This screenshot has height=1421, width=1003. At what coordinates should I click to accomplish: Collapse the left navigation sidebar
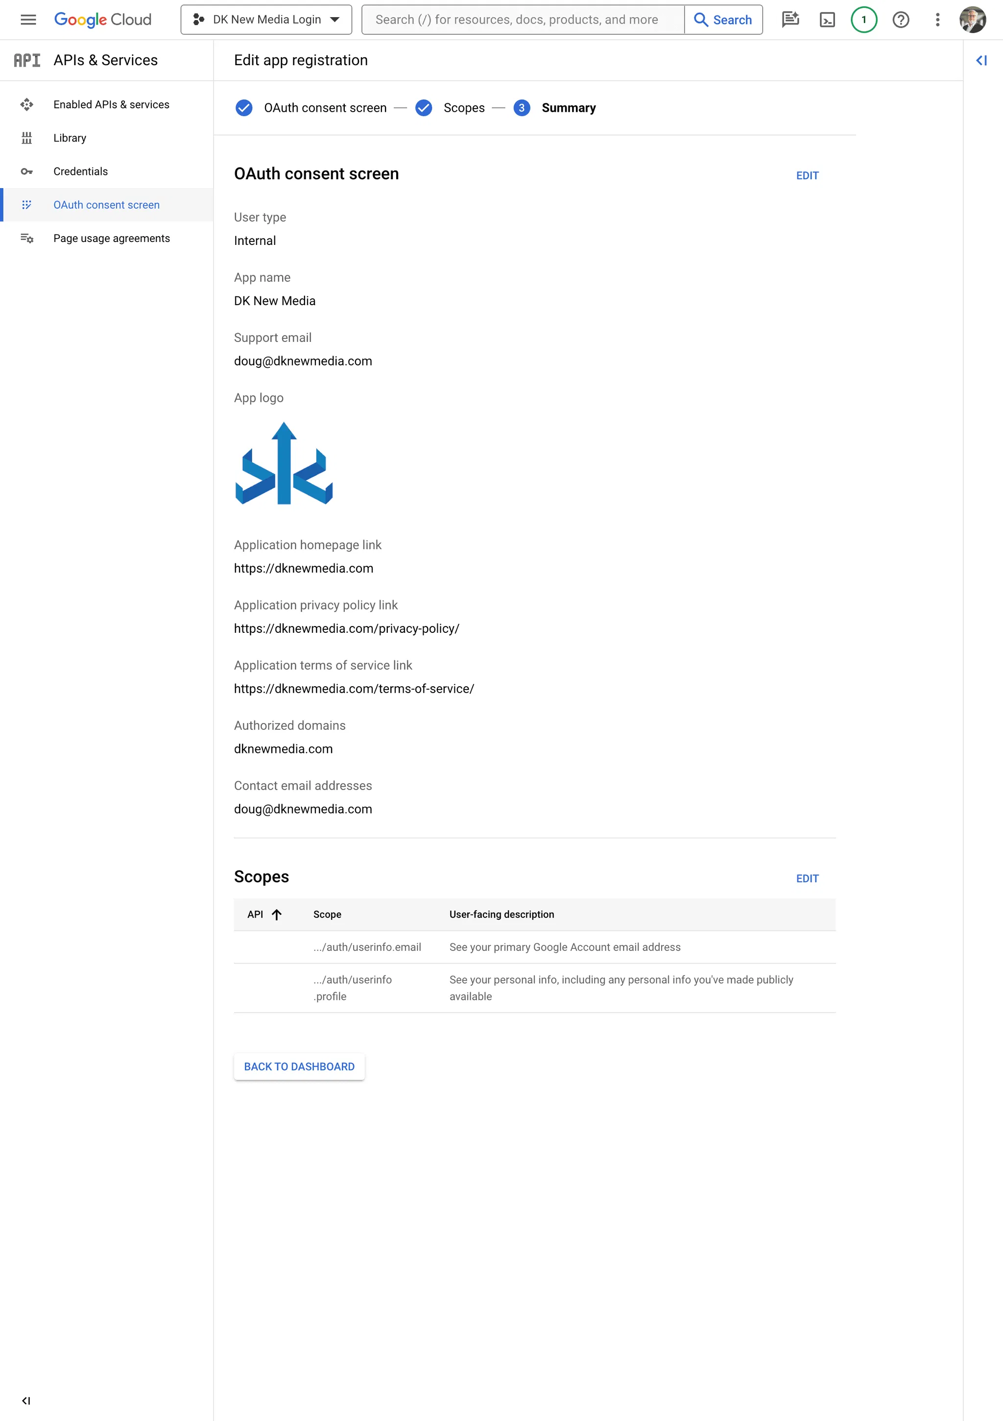pos(26,1400)
